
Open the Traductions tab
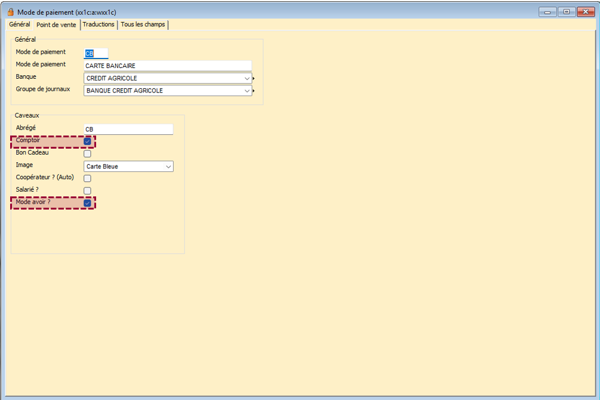99,24
